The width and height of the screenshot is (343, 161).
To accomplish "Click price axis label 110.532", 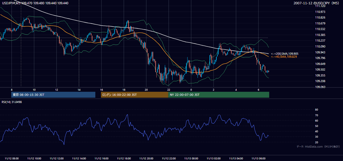I will coord(320,29).
